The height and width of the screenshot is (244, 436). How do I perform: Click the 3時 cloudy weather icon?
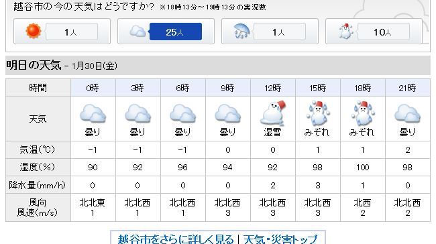tap(138, 113)
